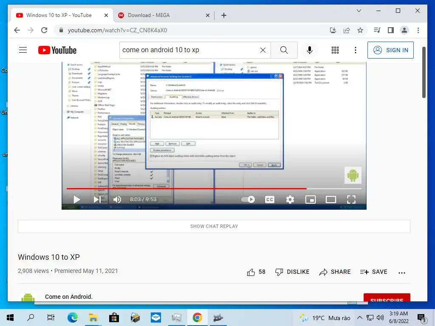The width and height of the screenshot is (435, 326).
Task: Open channel avatar below video title
Action: (x=28, y=297)
